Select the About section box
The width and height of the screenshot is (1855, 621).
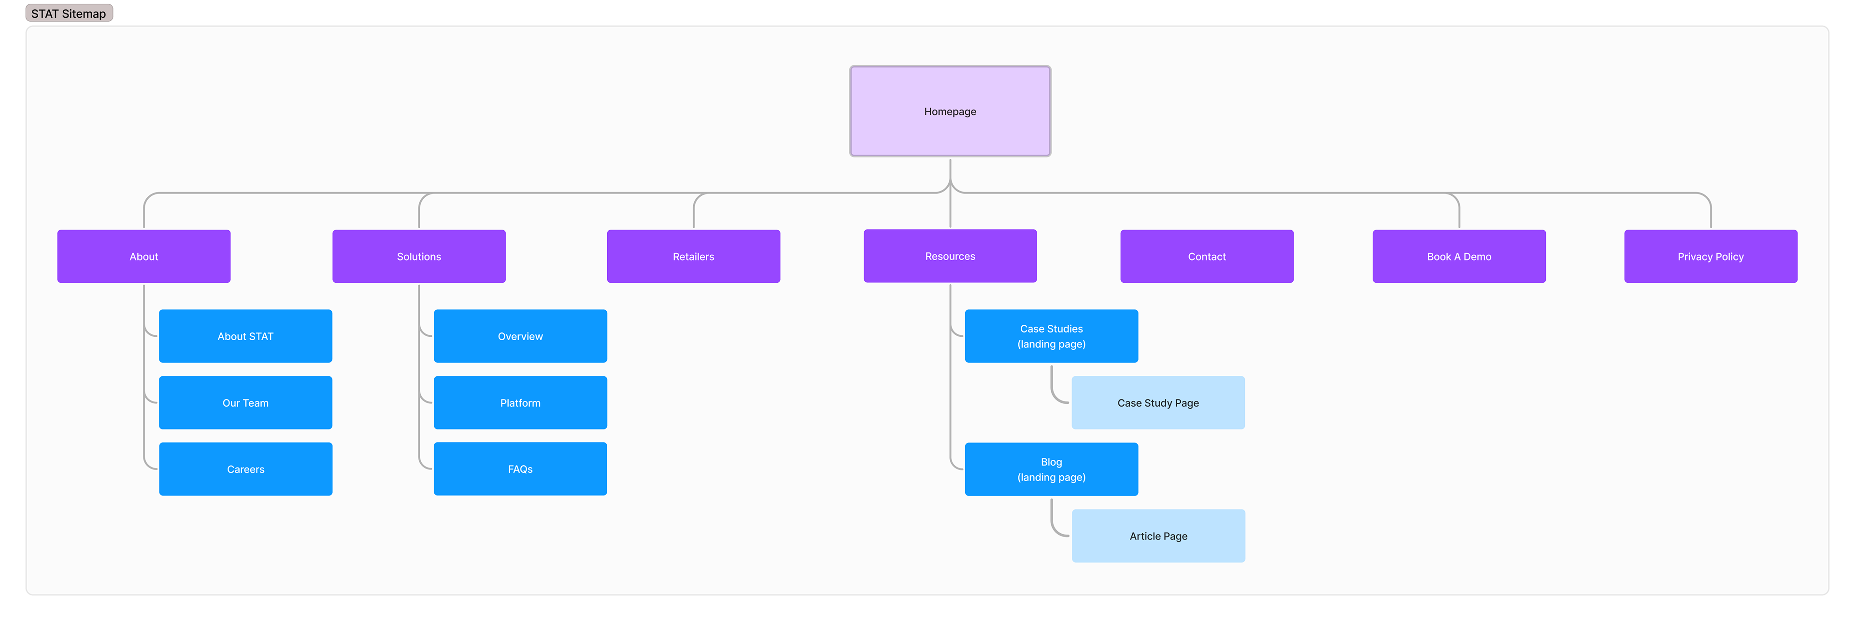[x=144, y=256]
